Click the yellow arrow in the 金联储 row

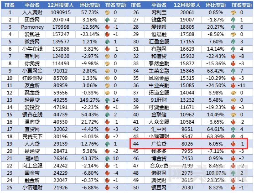[x=233, y=115]
